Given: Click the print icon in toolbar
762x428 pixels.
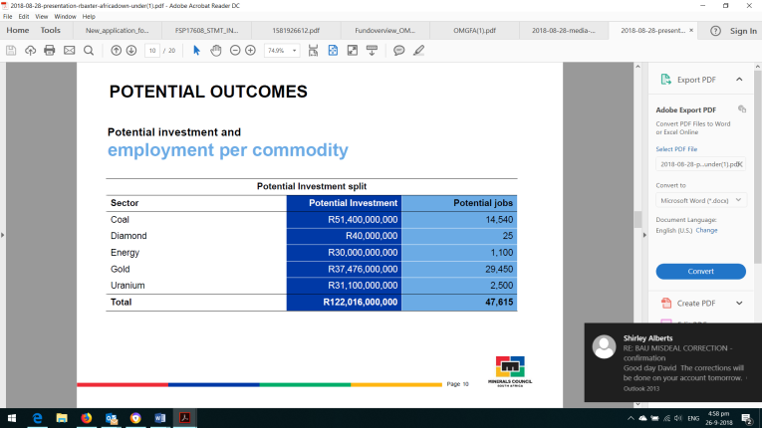Looking at the screenshot, I should (x=49, y=50).
